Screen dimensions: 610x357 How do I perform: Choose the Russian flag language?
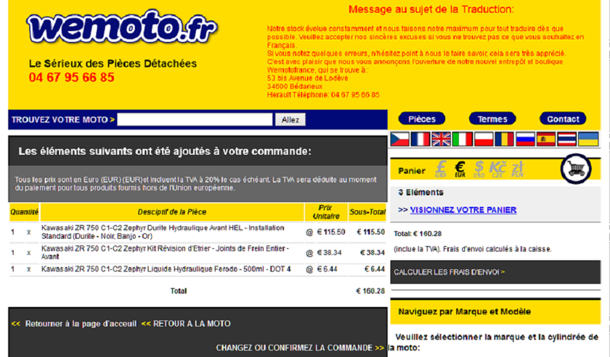pyautogui.click(x=525, y=139)
